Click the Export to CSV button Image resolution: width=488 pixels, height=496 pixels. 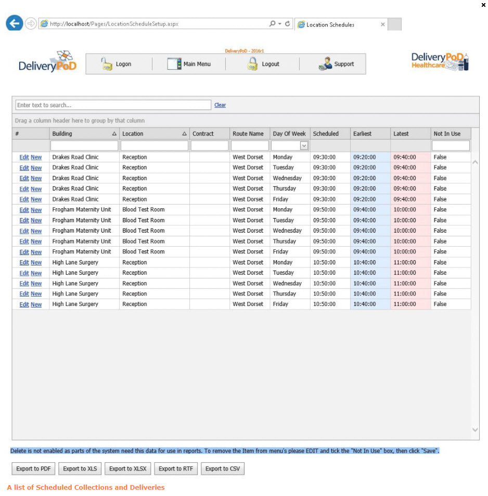click(x=223, y=468)
